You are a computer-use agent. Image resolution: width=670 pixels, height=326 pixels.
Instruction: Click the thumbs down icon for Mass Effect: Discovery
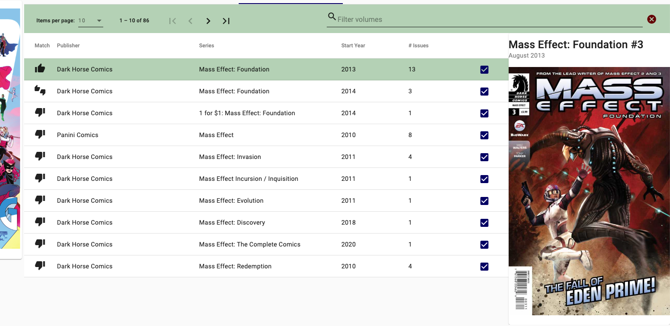(40, 222)
